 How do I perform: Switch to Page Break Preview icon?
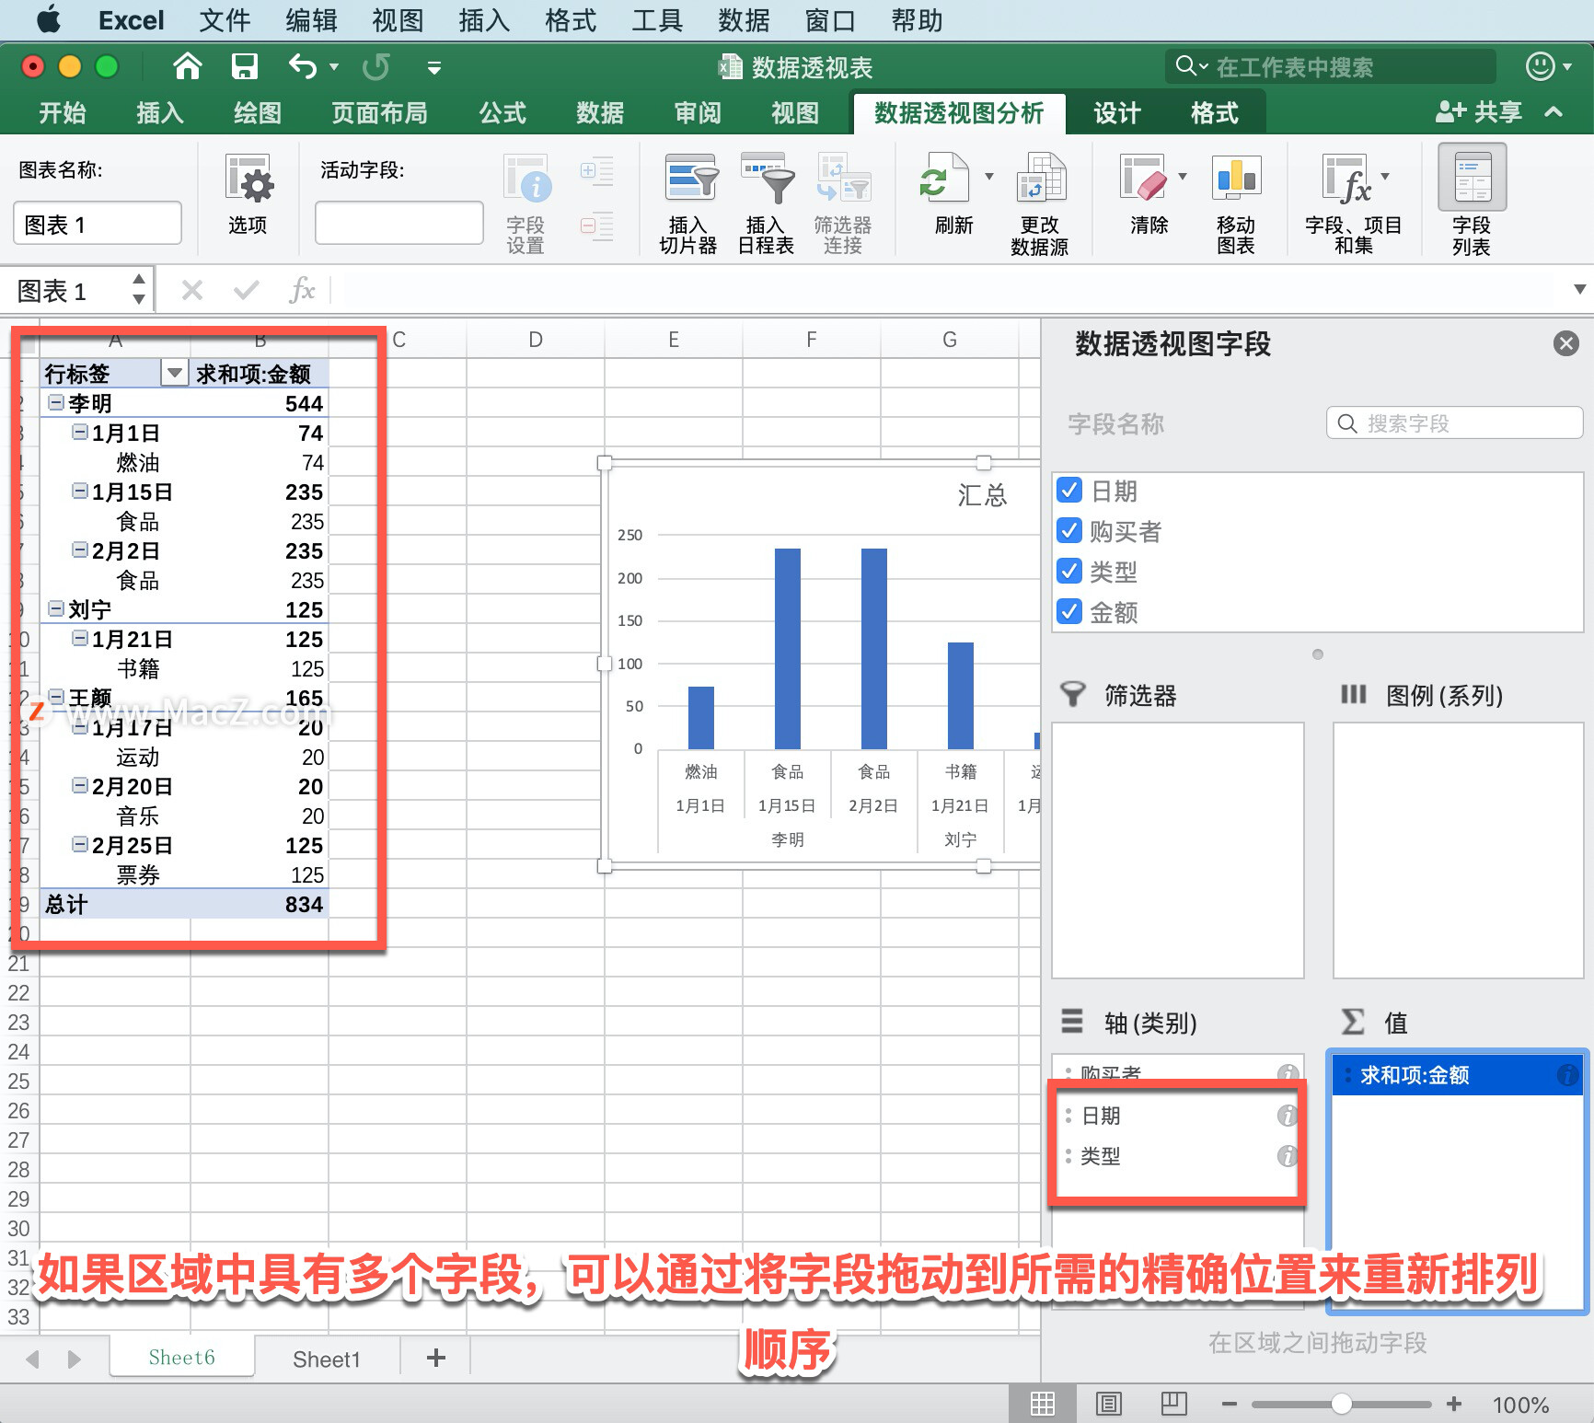point(1173,1404)
